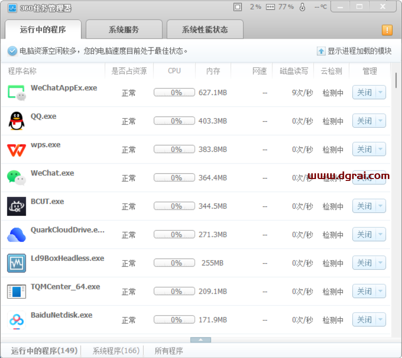Click CPU usage bar for QQ.exe
Screen dimensions: 402x358
(175, 121)
